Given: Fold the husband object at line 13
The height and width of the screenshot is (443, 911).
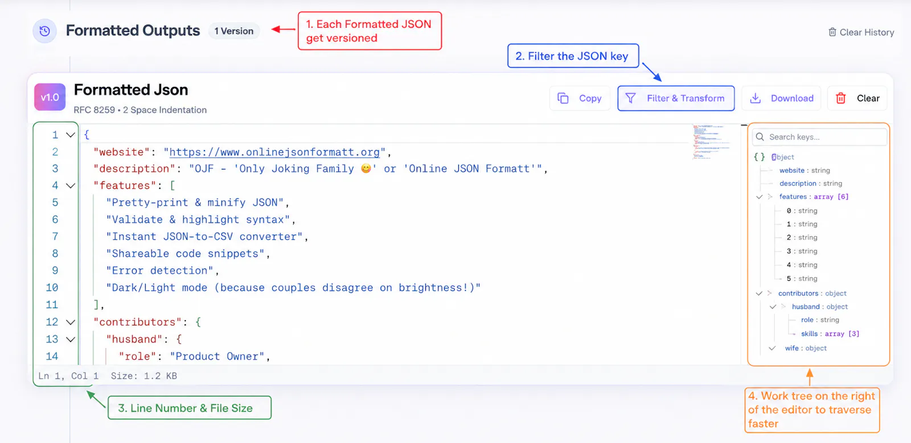Looking at the screenshot, I should click(71, 340).
